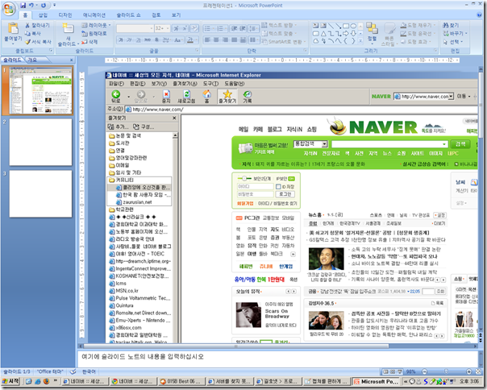Toggle bold formatting (가 bold)
This screenshot has width=487, height=390.
click(121, 40)
